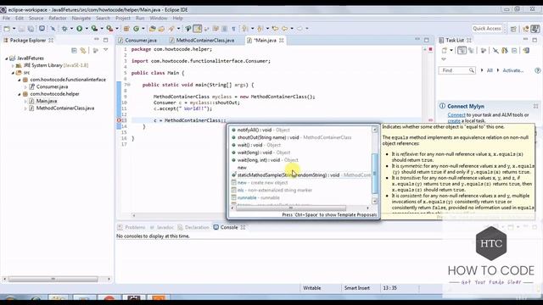Select staticMethodSample proposal in autocomplete
Image resolution: width=543 pixels, height=305 pixels.
pyautogui.click(x=302, y=175)
